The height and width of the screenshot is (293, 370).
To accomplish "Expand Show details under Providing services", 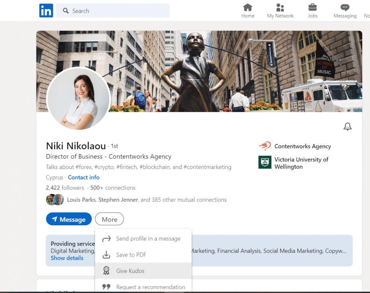I will click(67, 258).
